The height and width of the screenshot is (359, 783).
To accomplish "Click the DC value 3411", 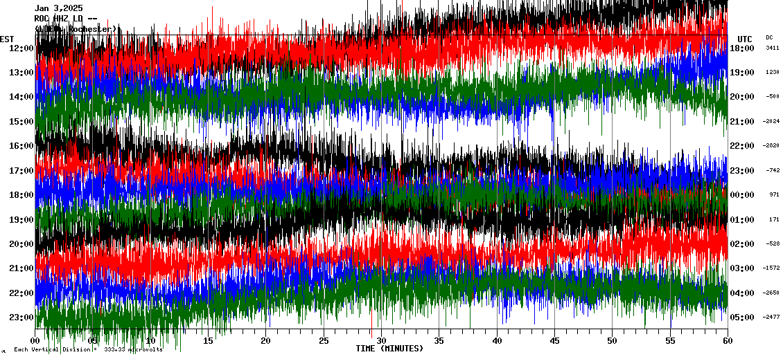I will click(x=773, y=48).
